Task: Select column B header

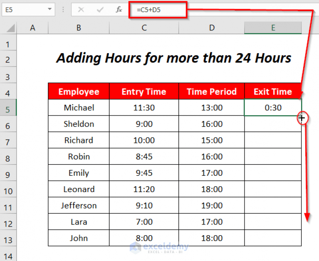Action: (79, 28)
